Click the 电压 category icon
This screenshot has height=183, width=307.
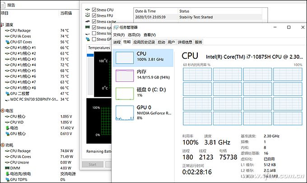[3, 111]
